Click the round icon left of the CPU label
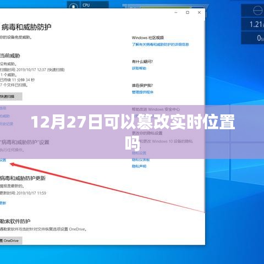 [x=73, y=6]
